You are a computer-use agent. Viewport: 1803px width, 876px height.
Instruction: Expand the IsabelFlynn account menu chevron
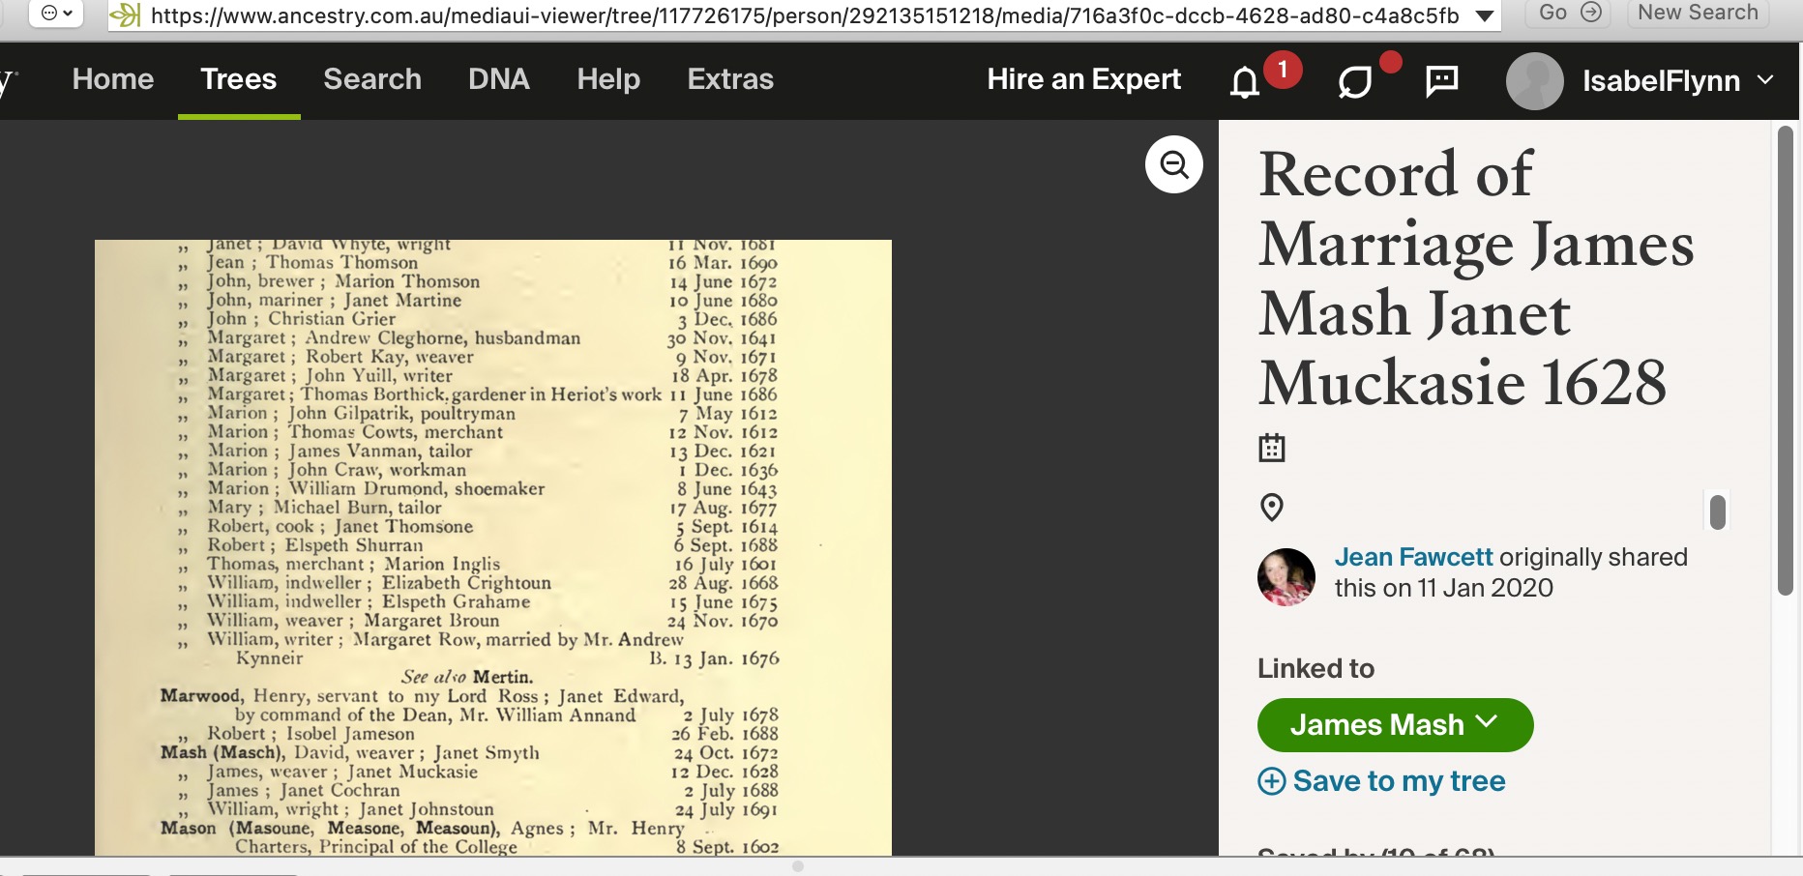[1765, 80]
